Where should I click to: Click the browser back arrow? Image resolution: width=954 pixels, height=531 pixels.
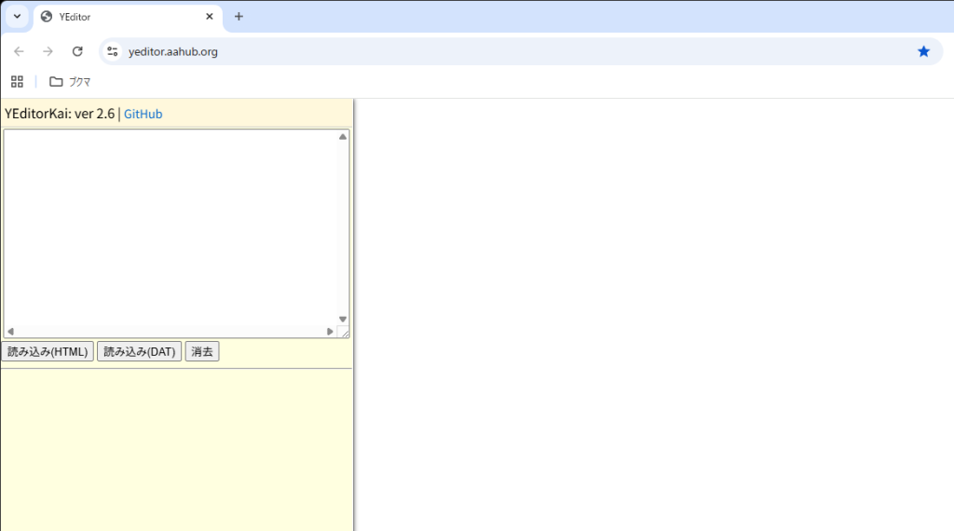(x=19, y=51)
